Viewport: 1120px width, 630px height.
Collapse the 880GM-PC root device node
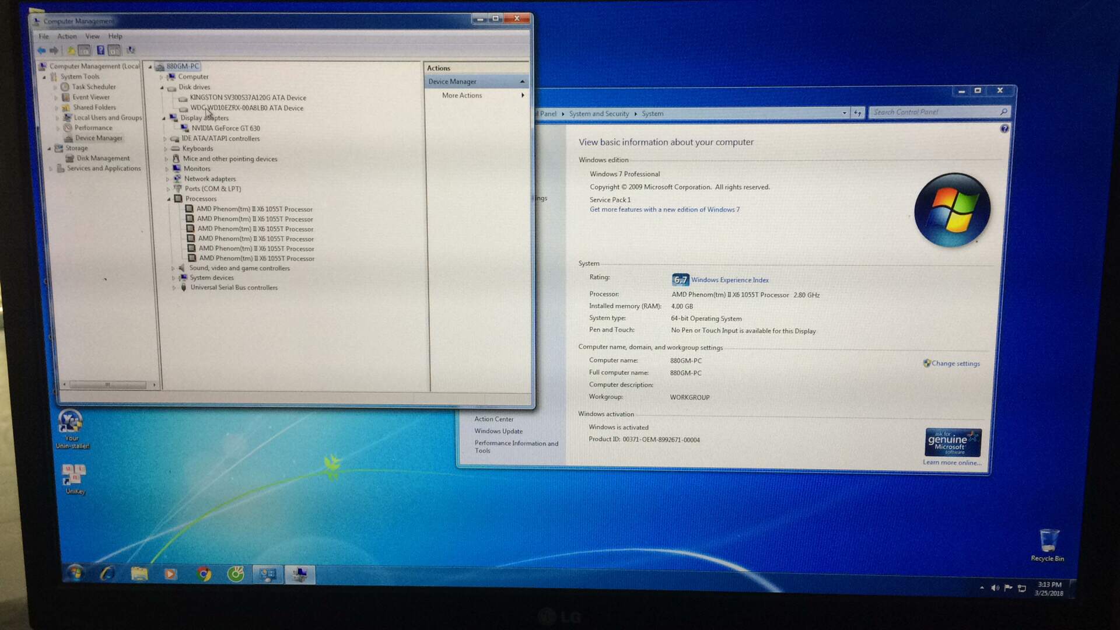pyautogui.click(x=150, y=66)
